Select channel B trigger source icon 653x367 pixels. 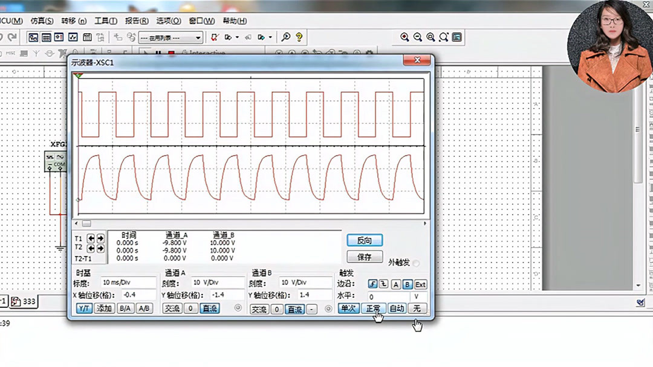(406, 284)
